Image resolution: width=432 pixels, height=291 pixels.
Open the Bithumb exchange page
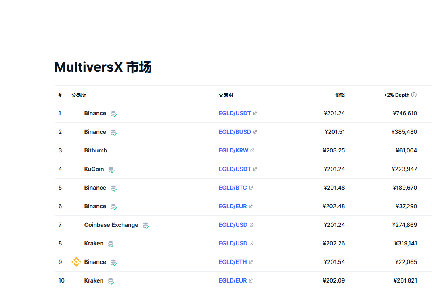point(96,150)
